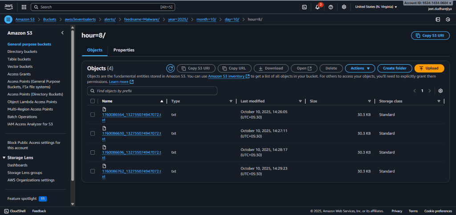This screenshot has width=456, height=215.
Task: Click Feedback in footer
Action: coord(39,211)
